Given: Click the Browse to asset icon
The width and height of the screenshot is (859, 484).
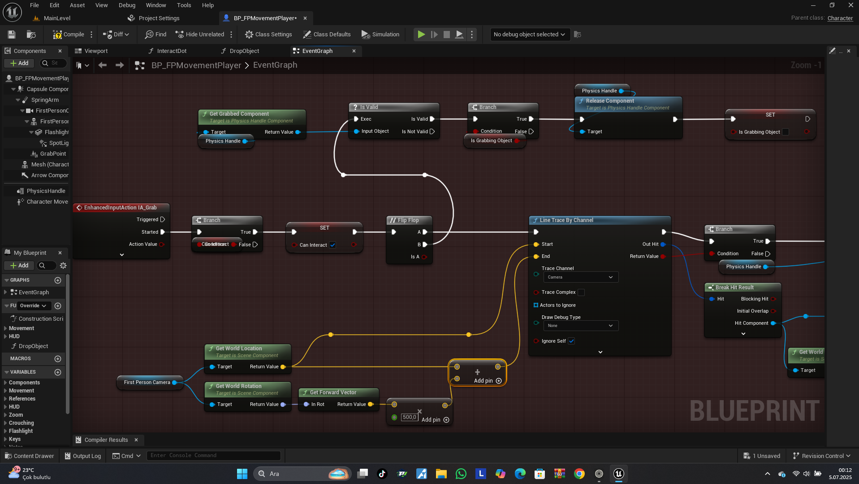Looking at the screenshot, I should coord(31,35).
